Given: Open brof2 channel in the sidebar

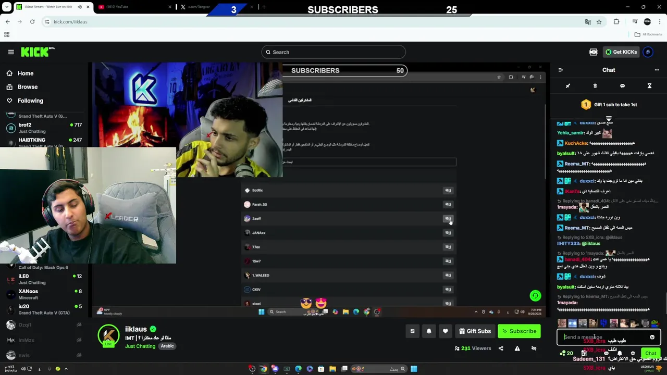Looking at the screenshot, I should click(44, 128).
